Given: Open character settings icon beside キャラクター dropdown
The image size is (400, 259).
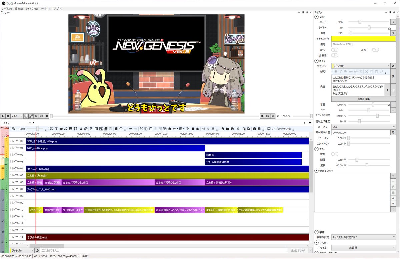Looking at the screenshot, I should [x=393, y=66].
